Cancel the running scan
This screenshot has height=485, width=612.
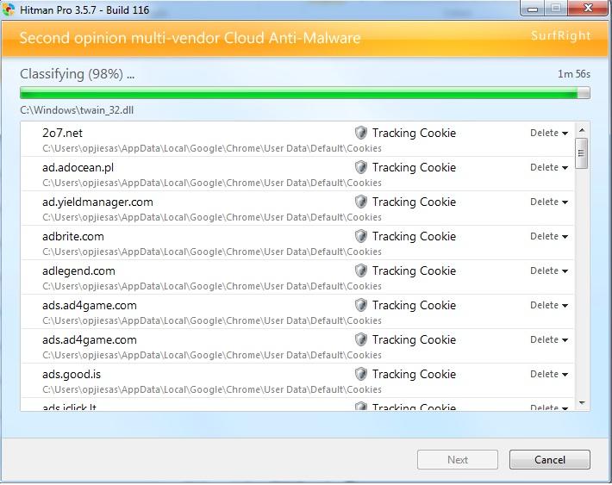point(550,460)
